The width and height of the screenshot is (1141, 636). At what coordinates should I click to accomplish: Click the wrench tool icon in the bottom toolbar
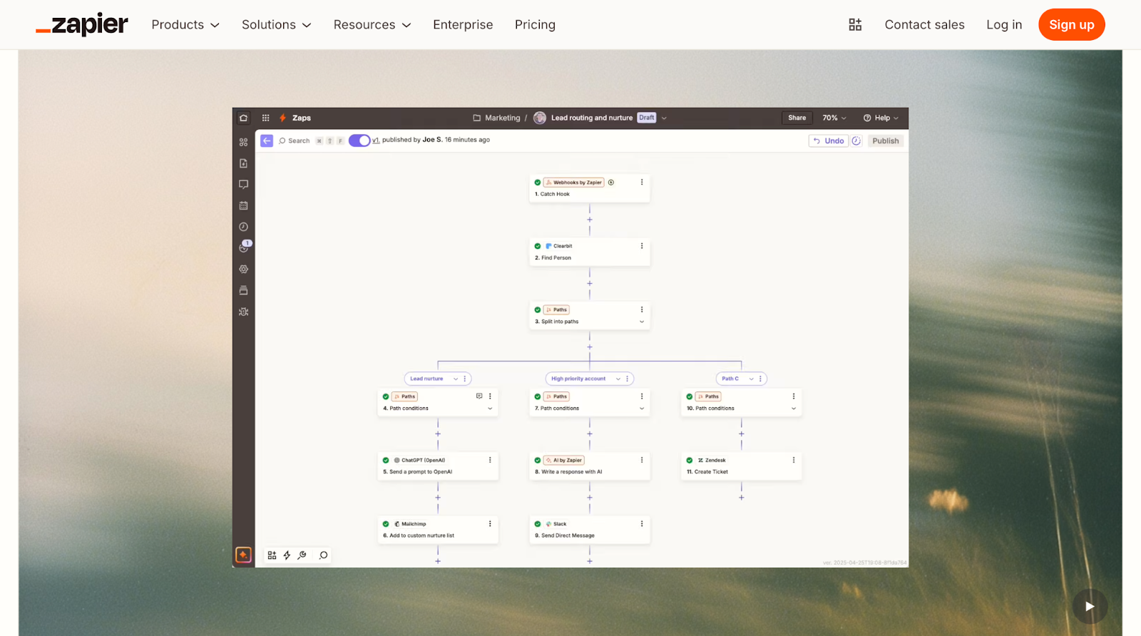tap(302, 555)
